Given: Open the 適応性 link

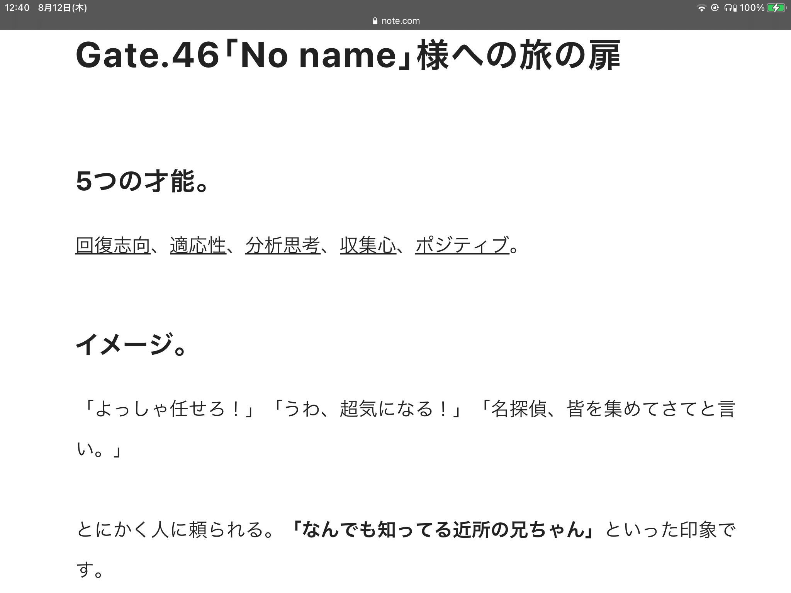Looking at the screenshot, I should pos(198,246).
